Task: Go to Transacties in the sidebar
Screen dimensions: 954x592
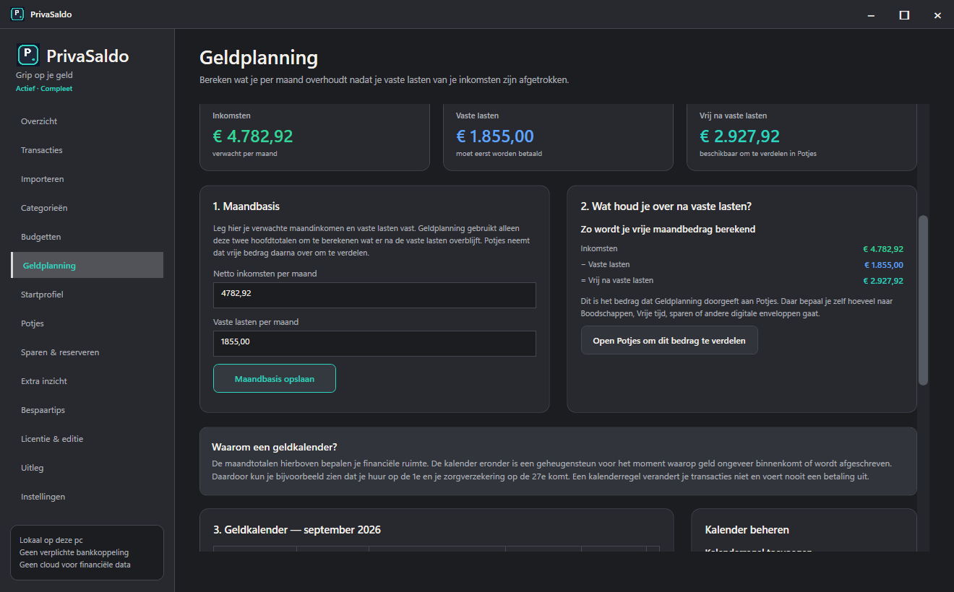Action: click(x=87, y=150)
